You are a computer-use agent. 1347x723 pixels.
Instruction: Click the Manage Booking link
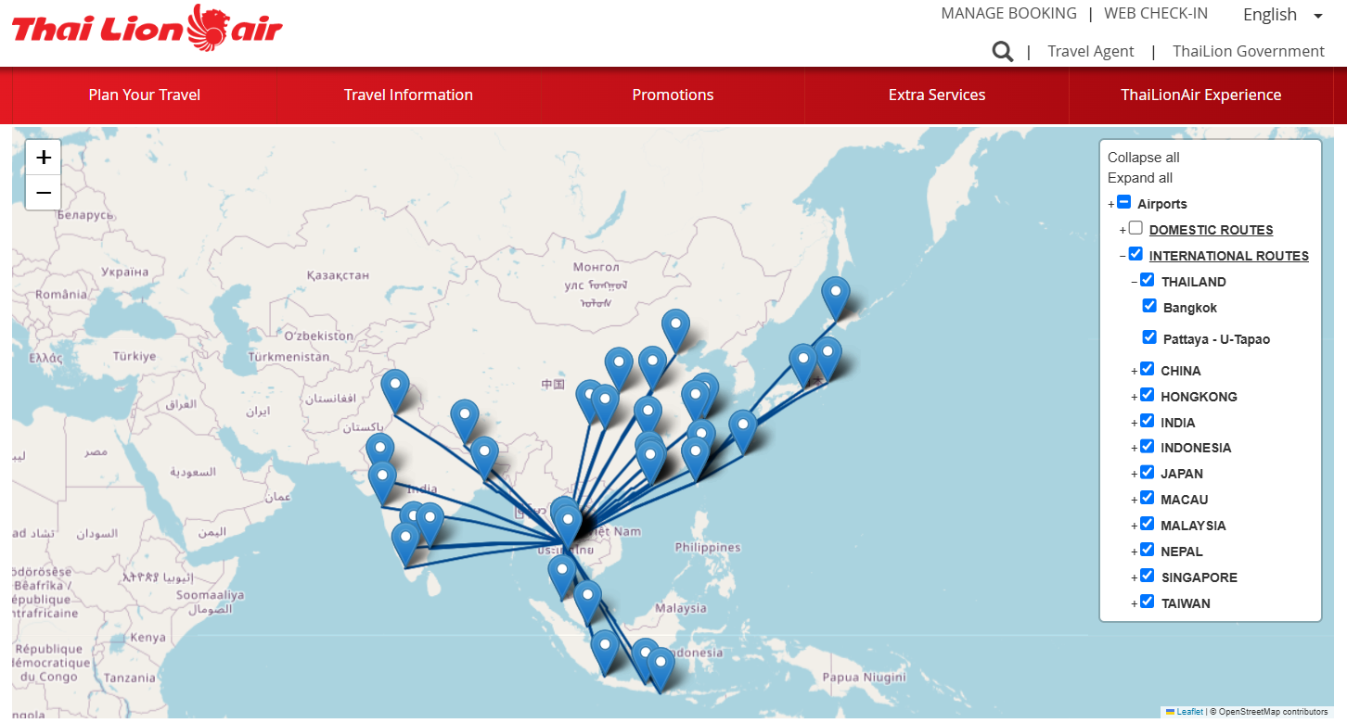point(1008,14)
